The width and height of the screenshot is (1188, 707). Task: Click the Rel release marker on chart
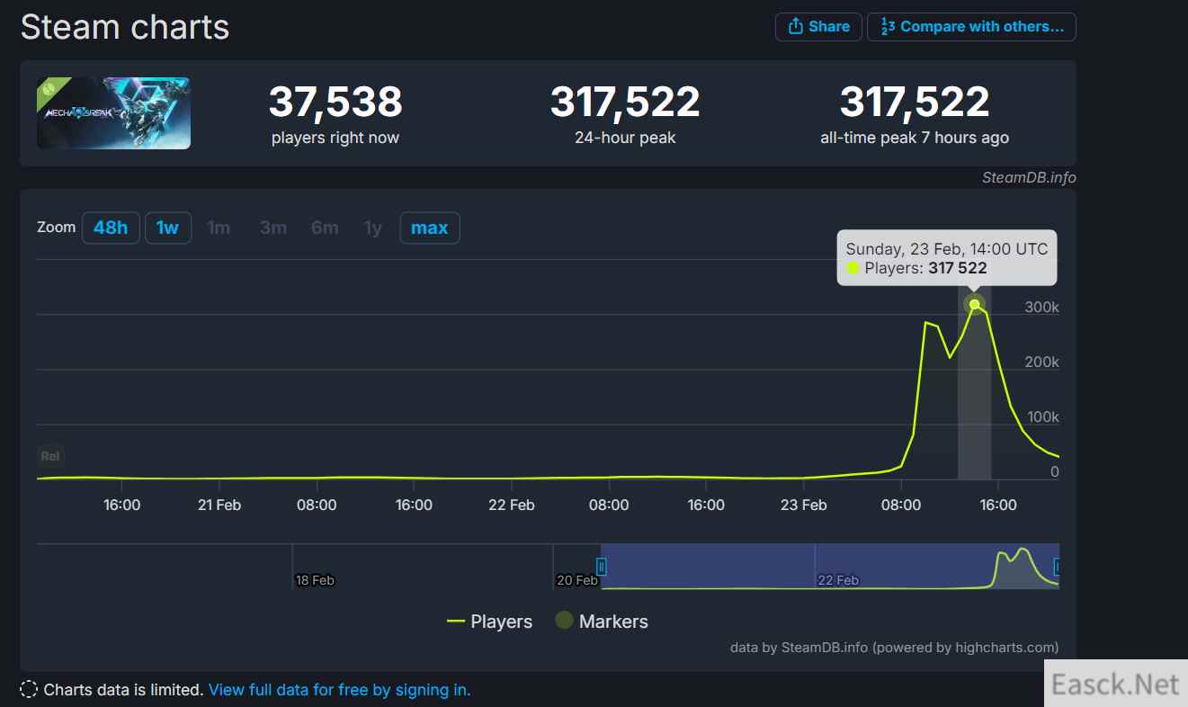pos(50,456)
